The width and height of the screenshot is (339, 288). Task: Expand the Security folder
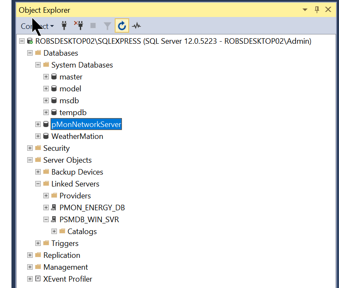click(30, 148)
